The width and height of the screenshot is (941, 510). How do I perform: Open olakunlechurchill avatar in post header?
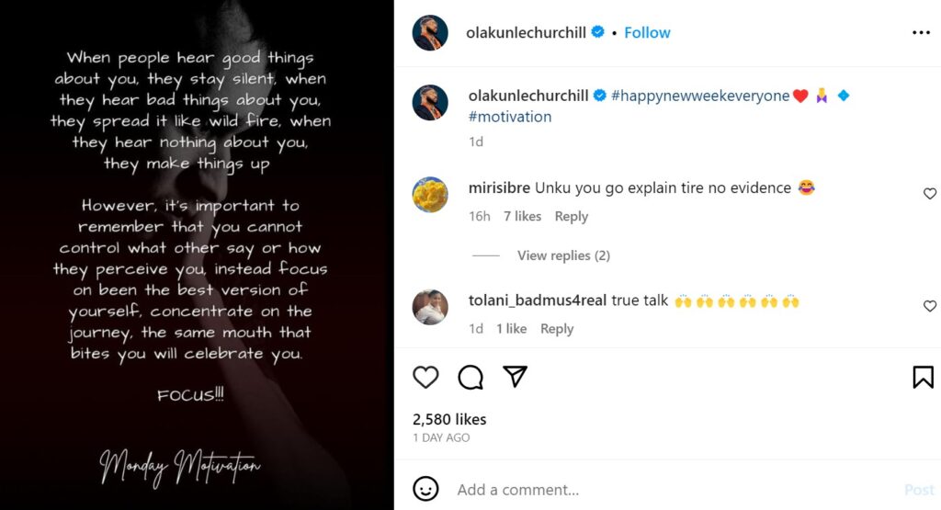coord(430,33)
